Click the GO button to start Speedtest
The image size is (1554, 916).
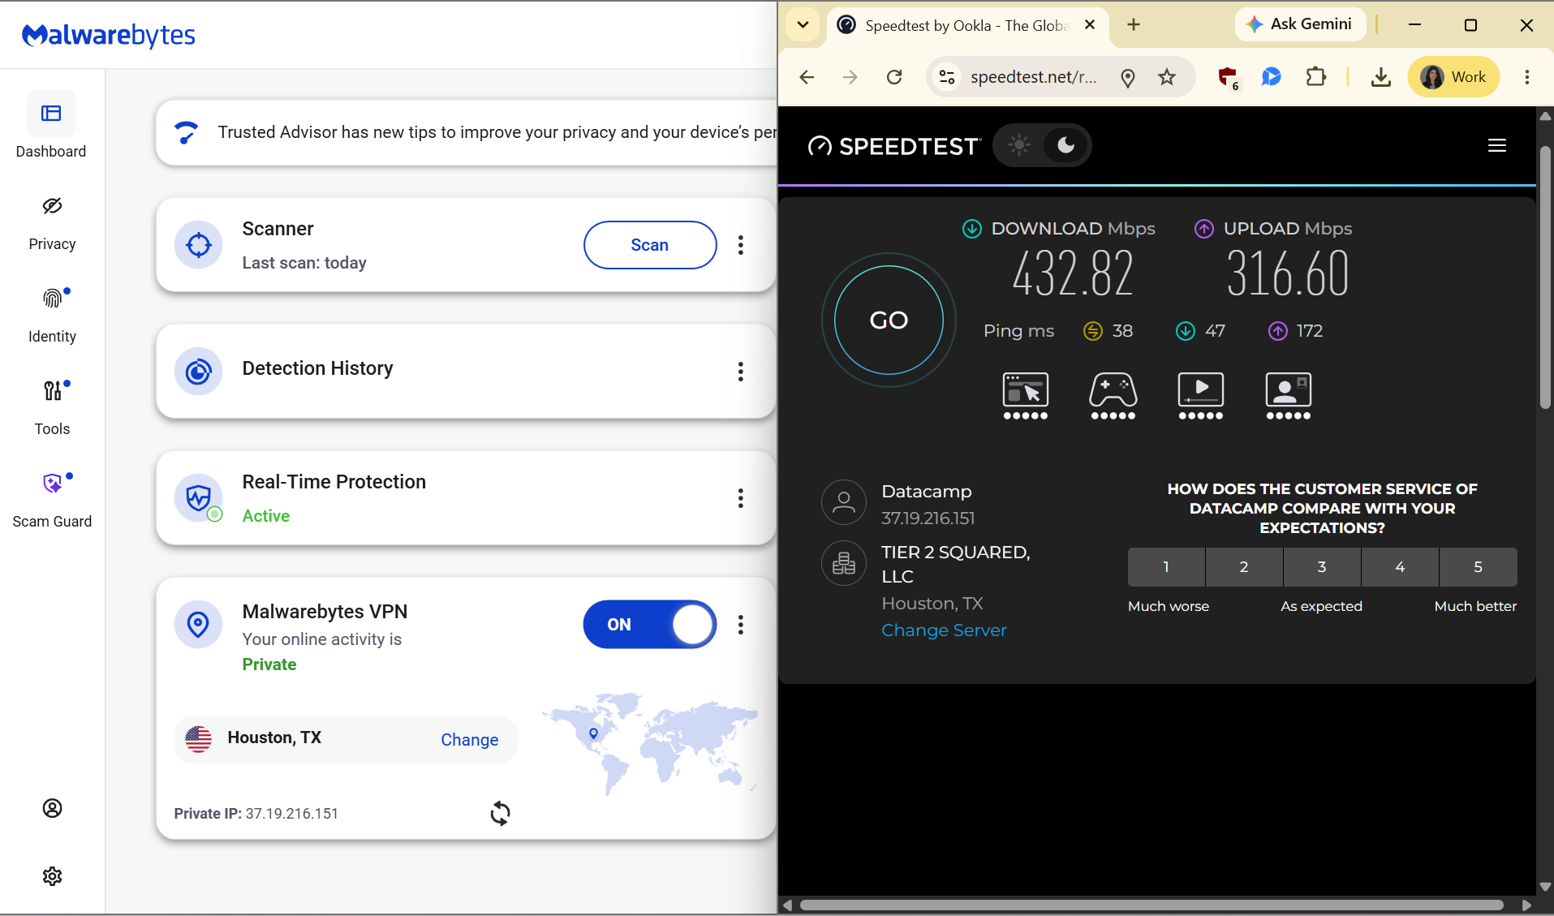[889, 320]
